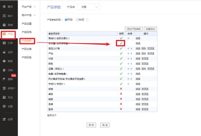Select the 关闭 radio button
The width and height of the screenshot is (201, 136).
tap(77, 20)
